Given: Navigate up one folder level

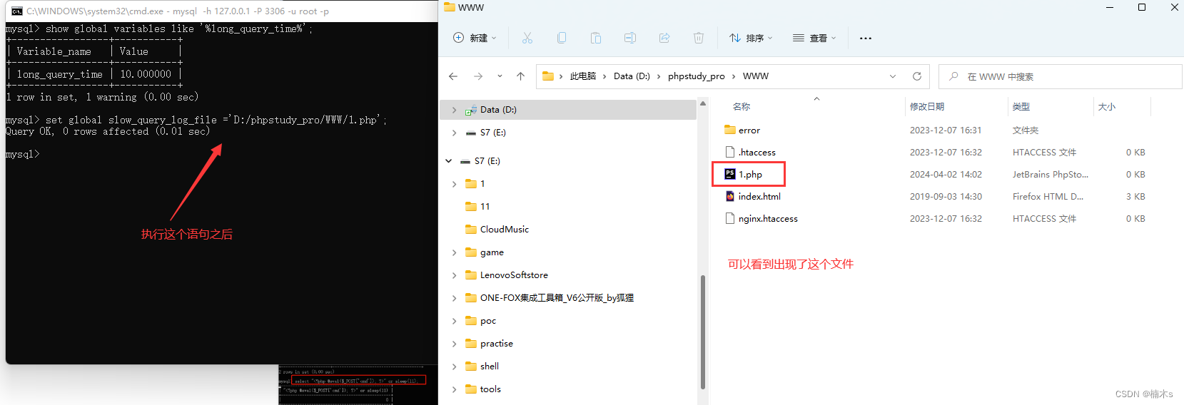Looking at the screenshot, I should 520,76.
